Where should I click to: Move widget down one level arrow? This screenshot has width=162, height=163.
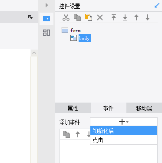148,17
